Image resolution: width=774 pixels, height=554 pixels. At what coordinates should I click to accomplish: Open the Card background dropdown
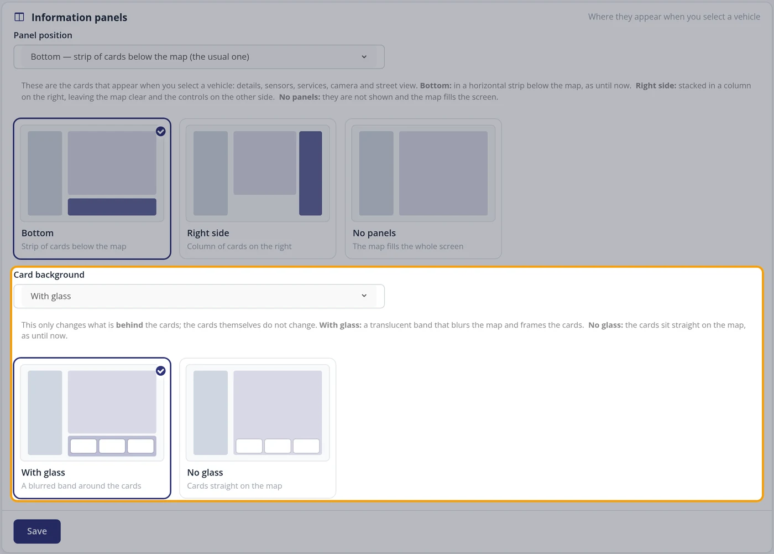click(x=199, y=296)
